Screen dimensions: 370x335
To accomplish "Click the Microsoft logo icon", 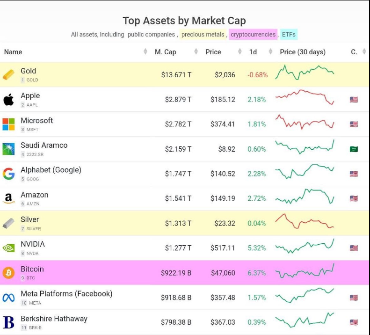I will click(8, 124).
